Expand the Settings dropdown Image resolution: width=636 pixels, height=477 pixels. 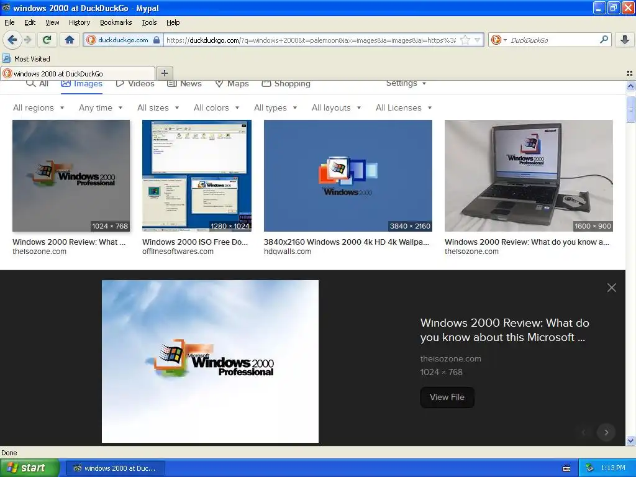coord(406,83)
